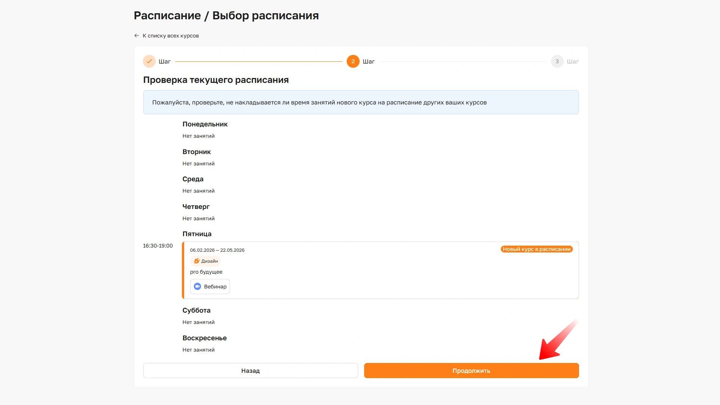The height and width of the screenshot is (405, 720).
Task: Click the grey step 3 circle
Action: point(557,61)
